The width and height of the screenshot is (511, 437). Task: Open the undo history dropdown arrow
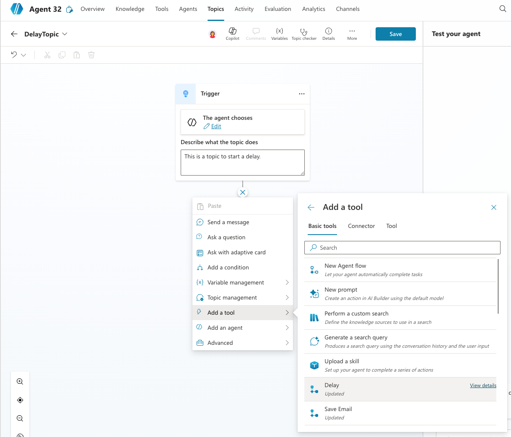[23, 55]
